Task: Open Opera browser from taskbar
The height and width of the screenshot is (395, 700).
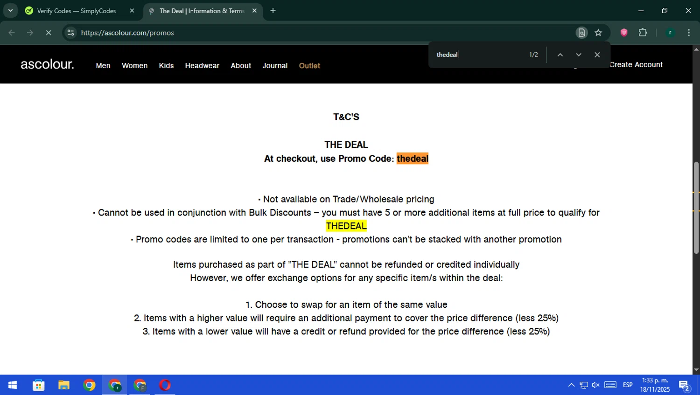Action: [165, 385]
